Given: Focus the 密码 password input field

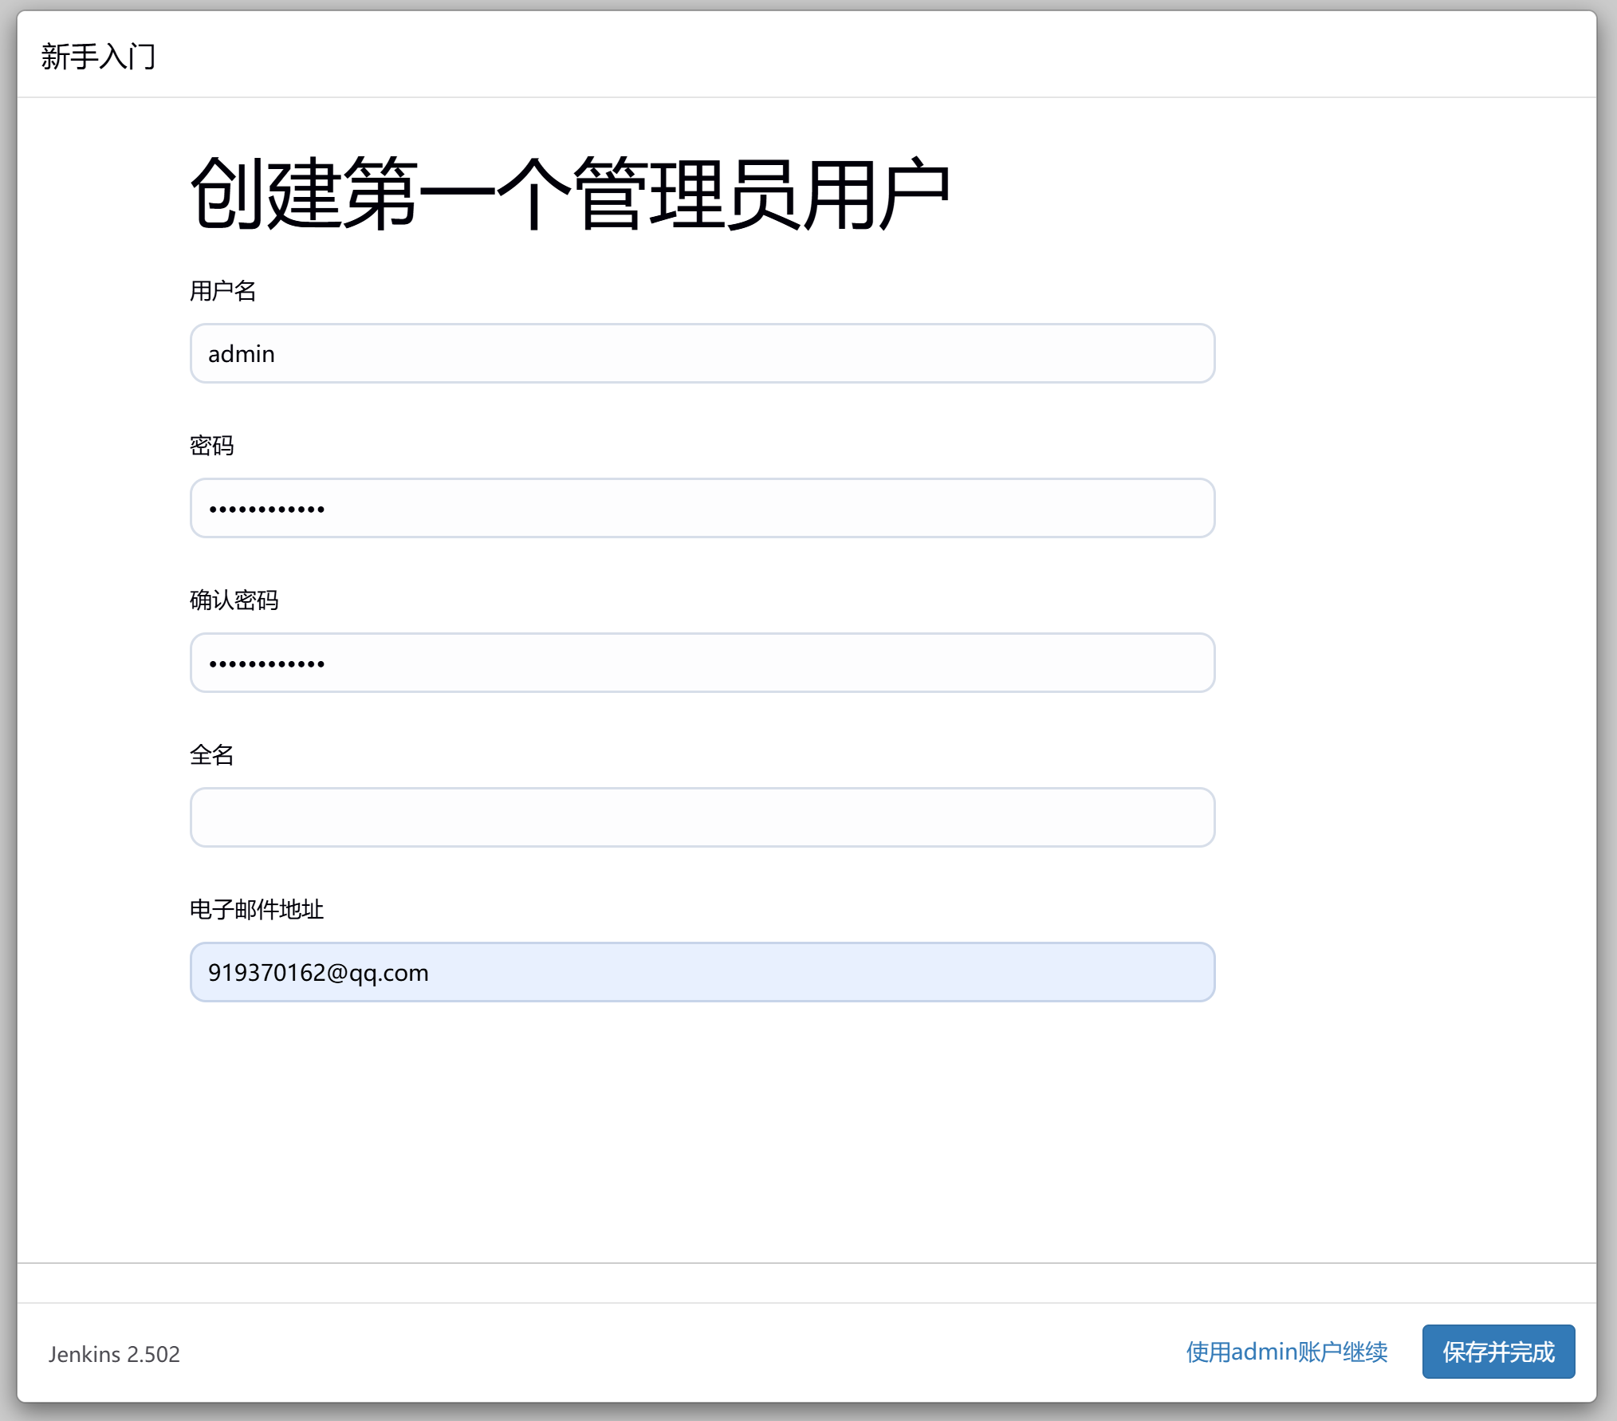Looking at the screenshot, I should 702,508.
